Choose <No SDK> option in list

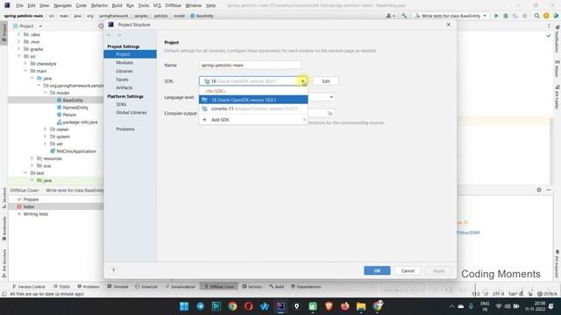click(x=253, y=91)
